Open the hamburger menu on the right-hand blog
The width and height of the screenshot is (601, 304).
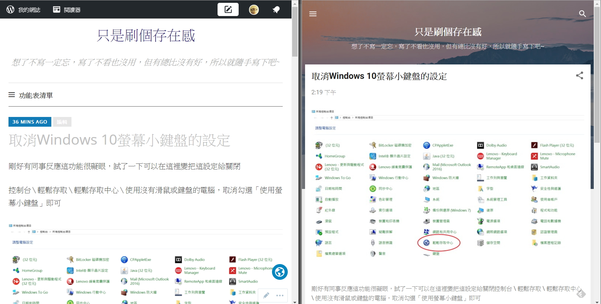coord(313,14)
